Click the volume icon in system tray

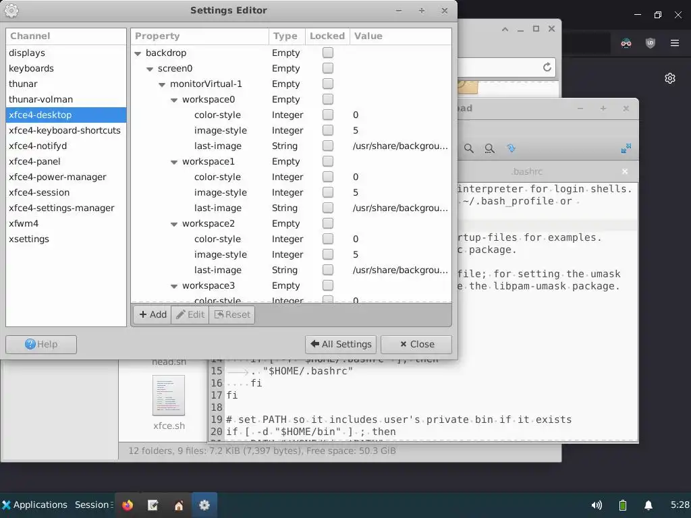(x=597, y=505)
